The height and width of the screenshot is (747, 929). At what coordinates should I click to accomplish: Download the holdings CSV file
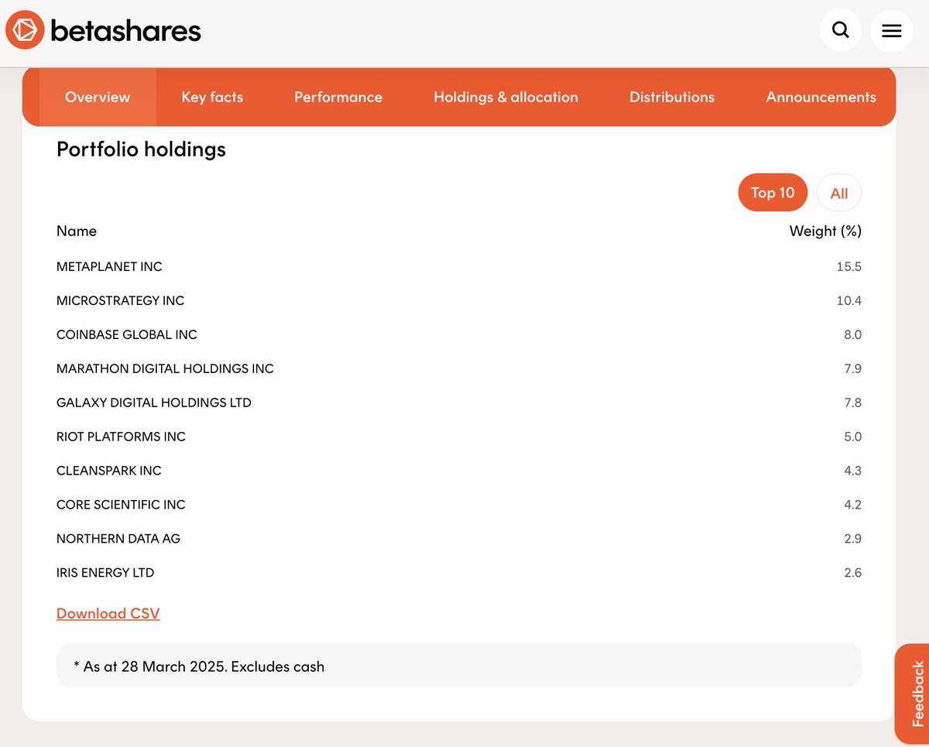tap(108, 612)
